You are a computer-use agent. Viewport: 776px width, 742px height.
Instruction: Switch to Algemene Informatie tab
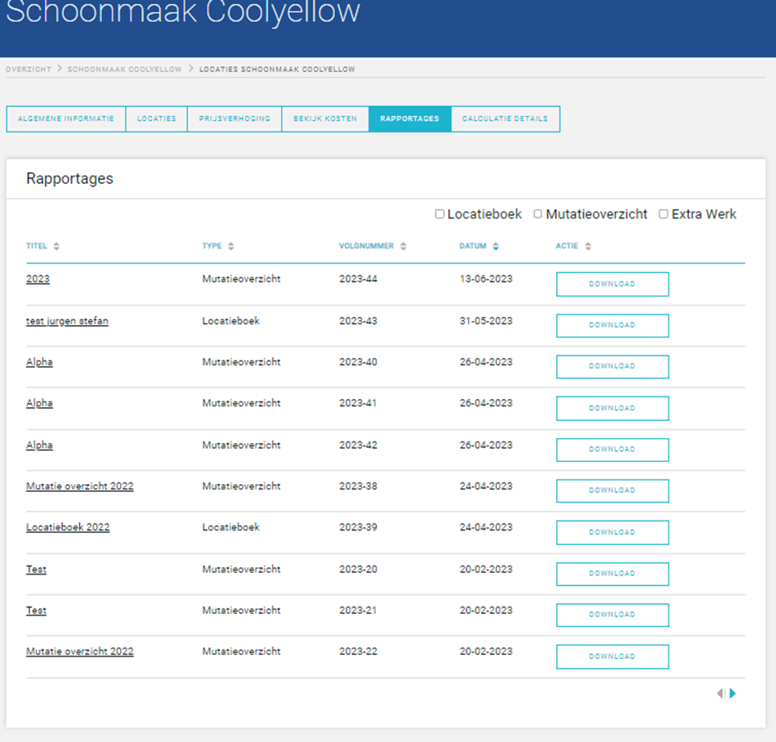point(66,119)
